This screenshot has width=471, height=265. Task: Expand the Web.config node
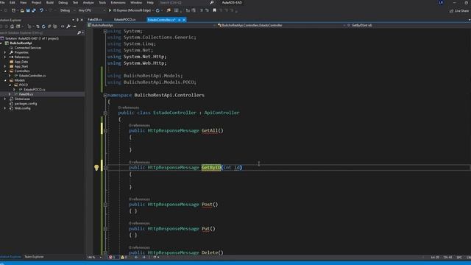coord(5,108)
